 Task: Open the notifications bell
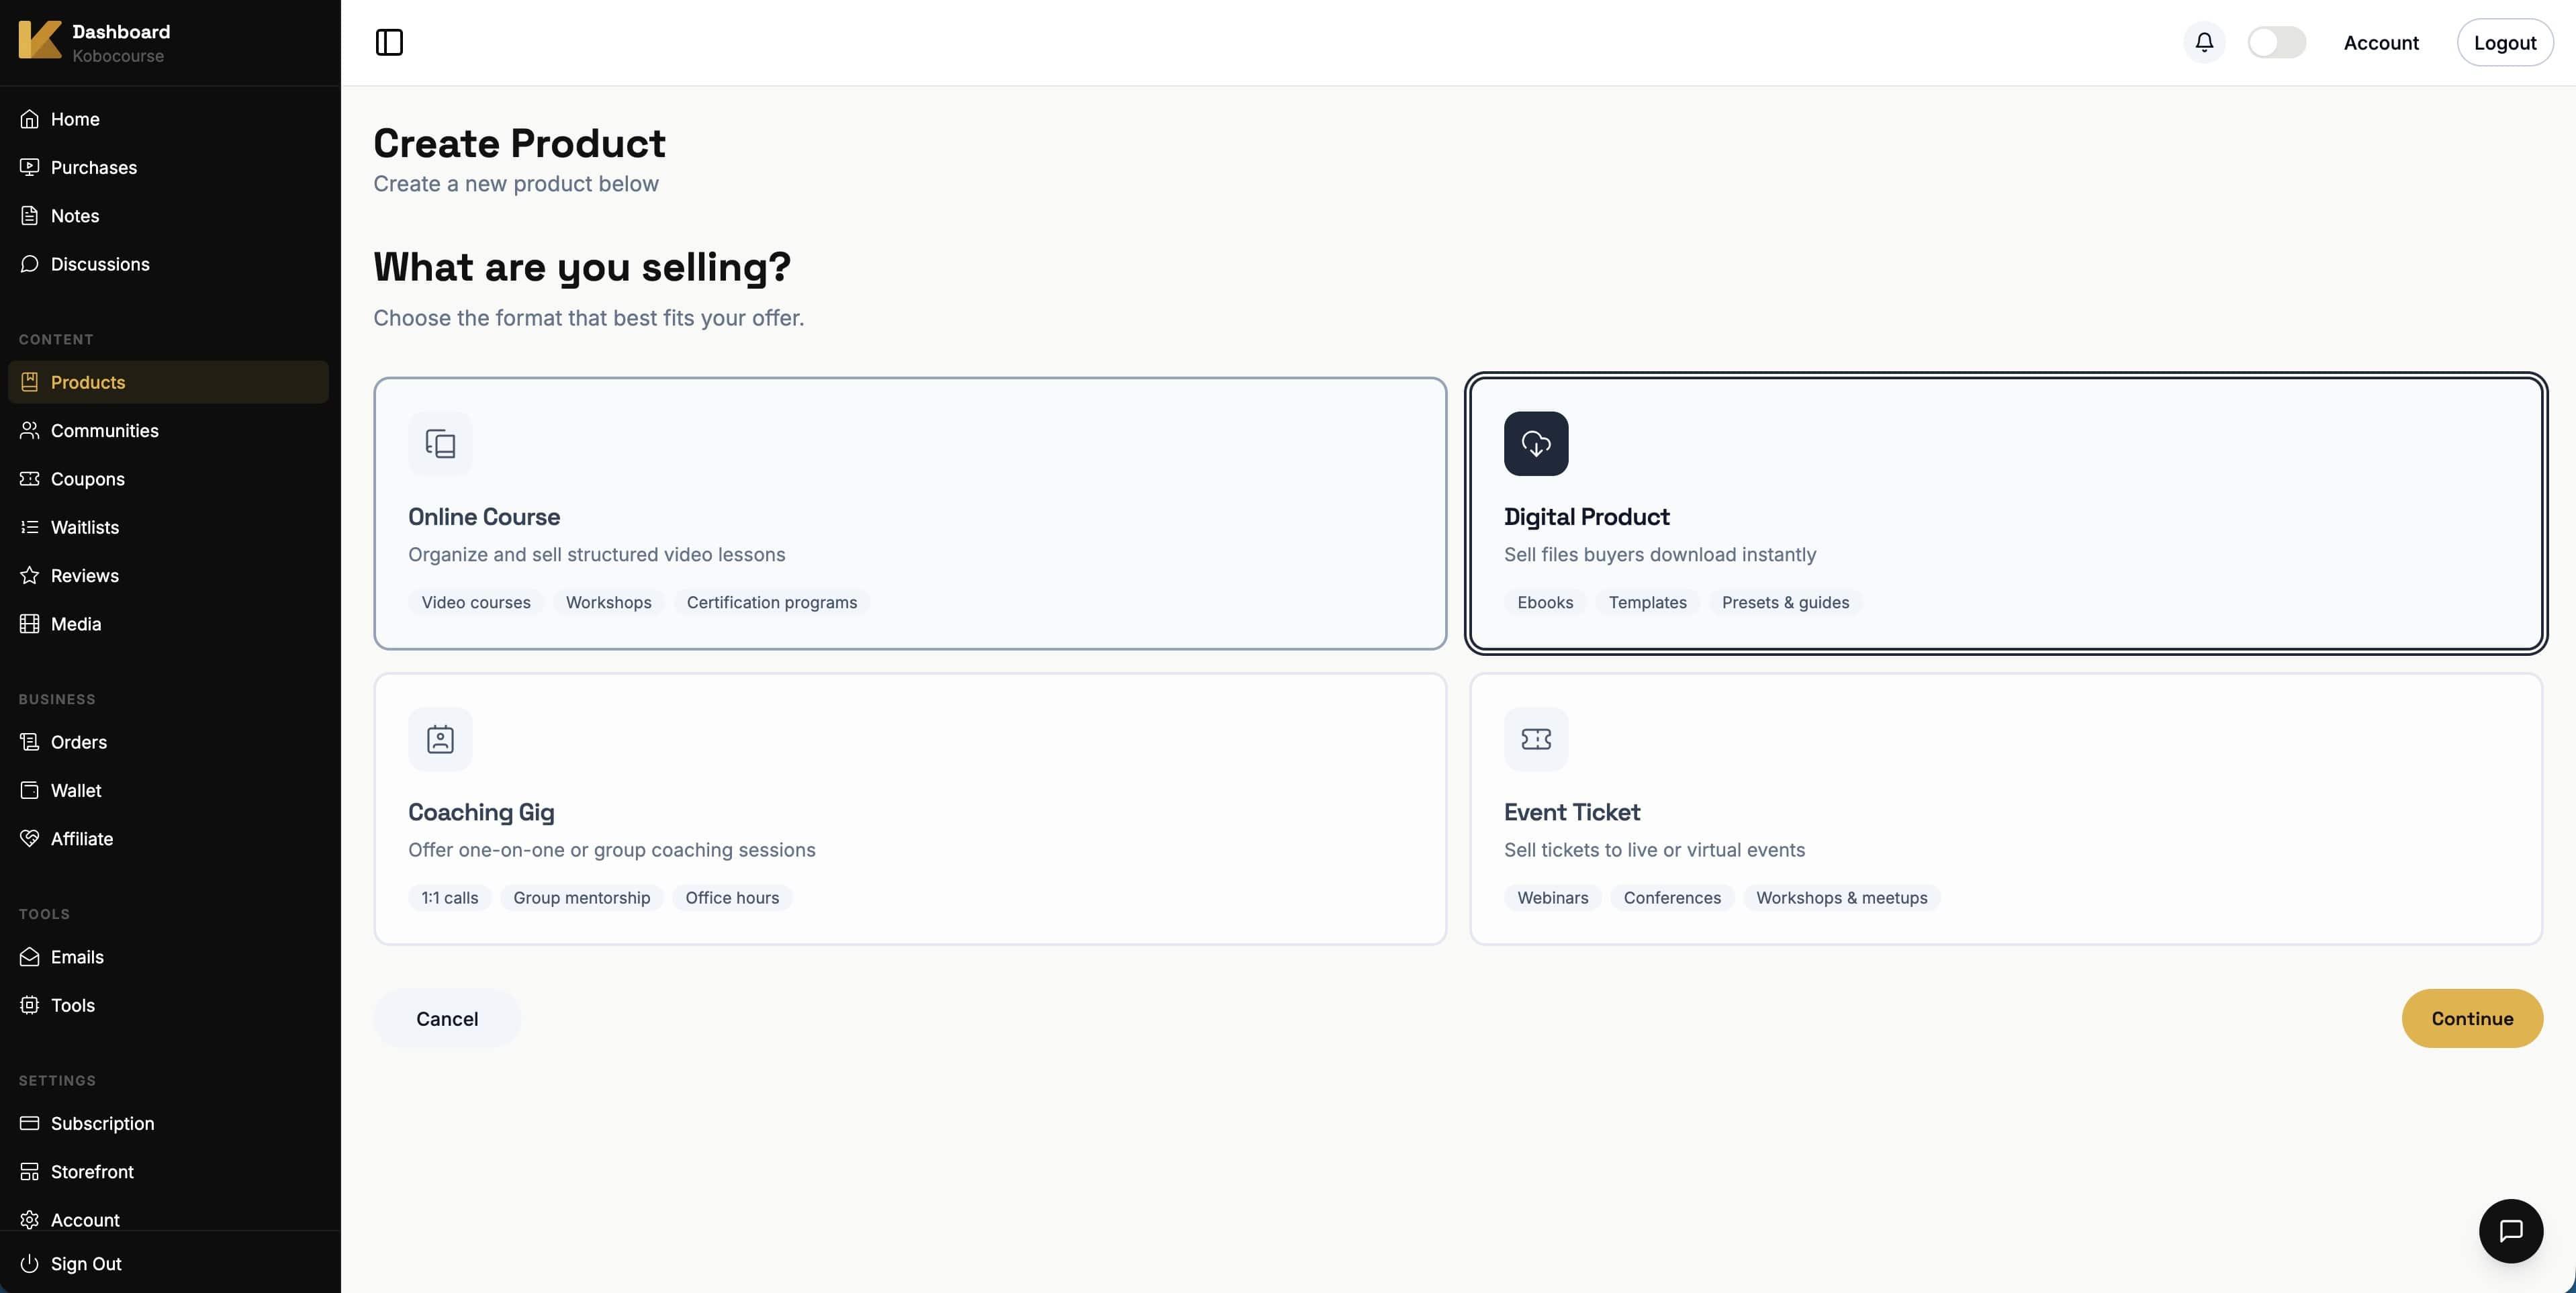[x=2204, y=42]
